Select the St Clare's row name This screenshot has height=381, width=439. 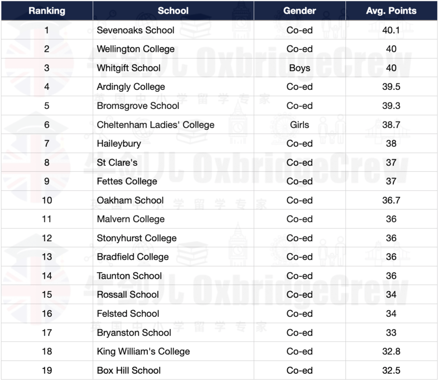(x=117, y=162)
